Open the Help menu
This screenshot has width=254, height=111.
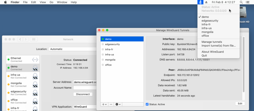74,2
